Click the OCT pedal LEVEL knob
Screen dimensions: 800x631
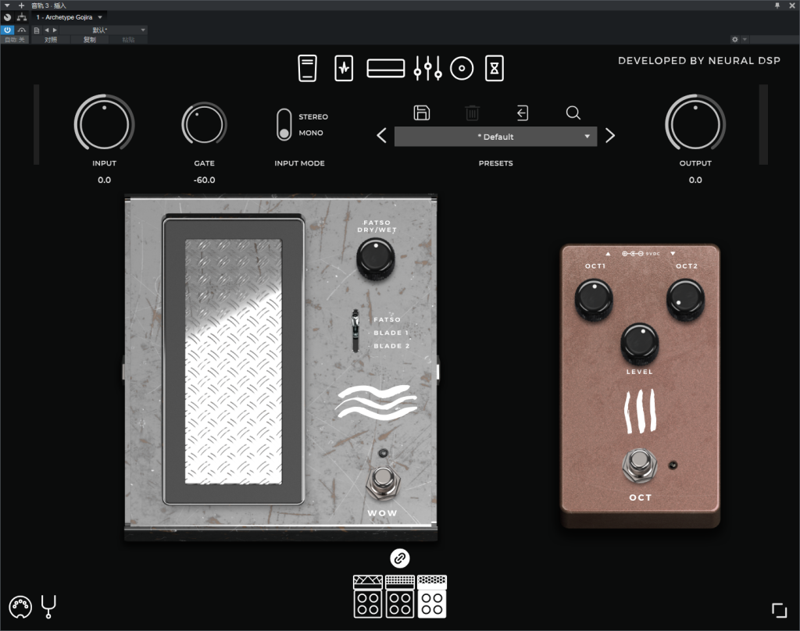[x=639, y=343]
